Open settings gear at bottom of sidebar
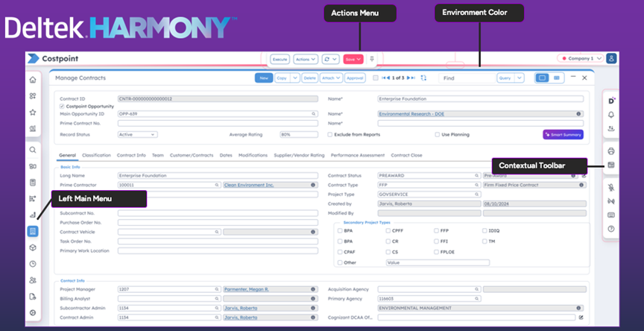 point(32,313)
